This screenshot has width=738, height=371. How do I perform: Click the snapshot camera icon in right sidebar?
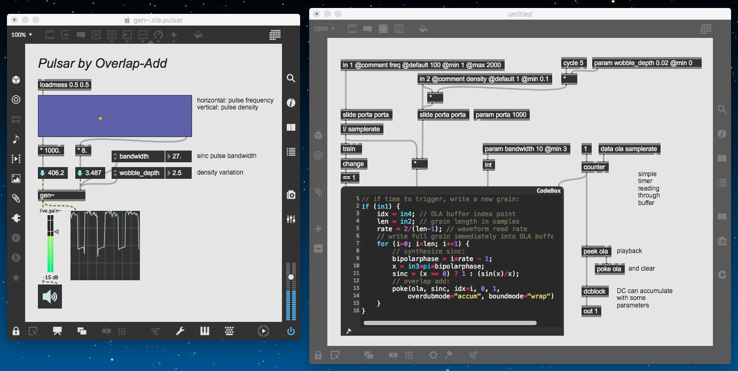point(291,195)
